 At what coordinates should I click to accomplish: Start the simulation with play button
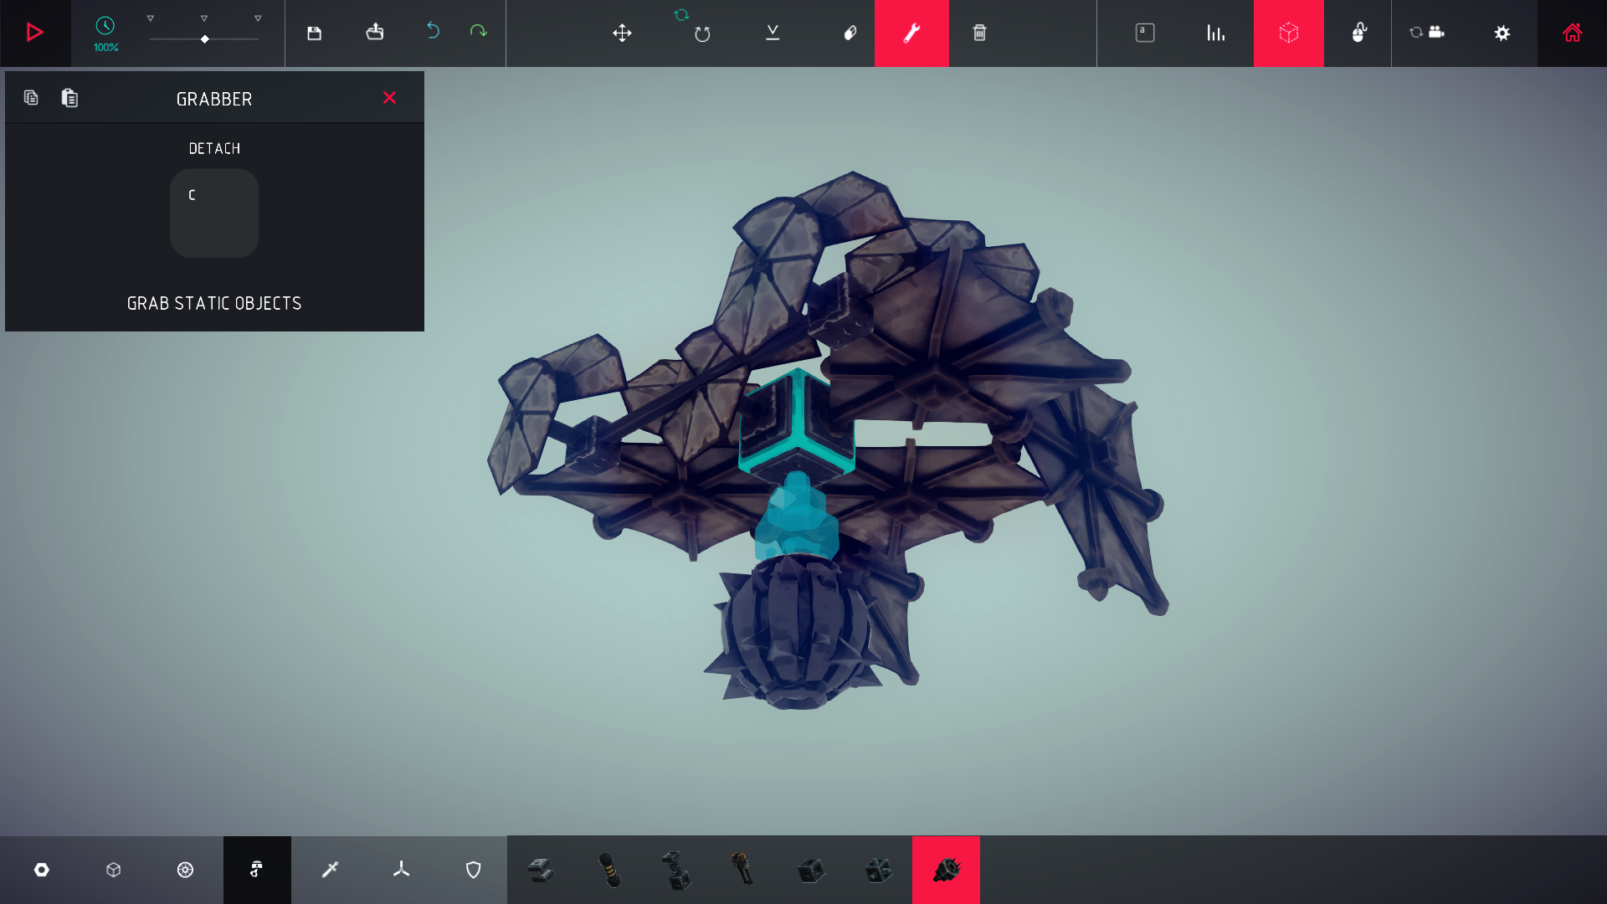35,33
